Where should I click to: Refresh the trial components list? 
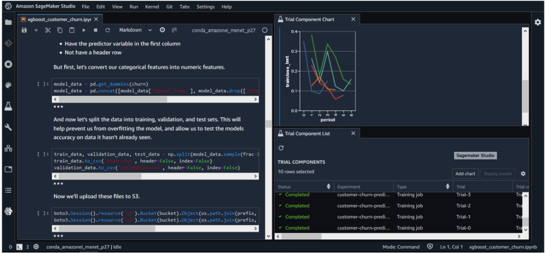coord(281,148)
